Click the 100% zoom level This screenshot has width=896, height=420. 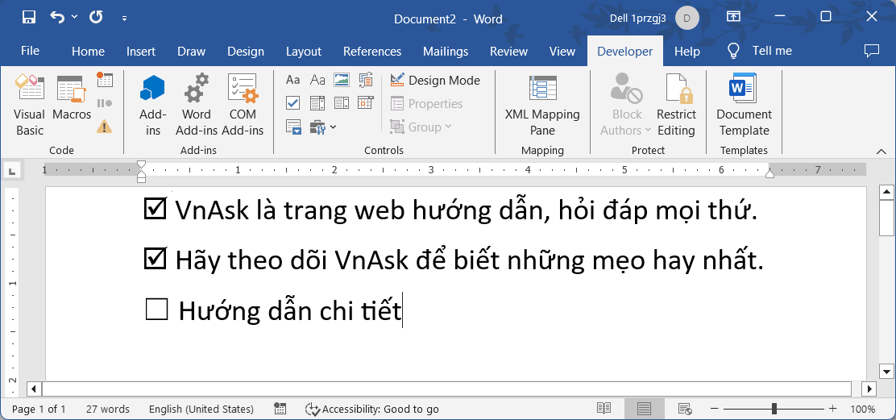click(862, 410)
